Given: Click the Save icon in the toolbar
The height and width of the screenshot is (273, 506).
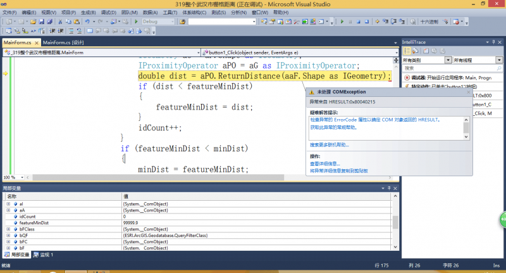Looking at the screenshot, I should click(42, 21).
